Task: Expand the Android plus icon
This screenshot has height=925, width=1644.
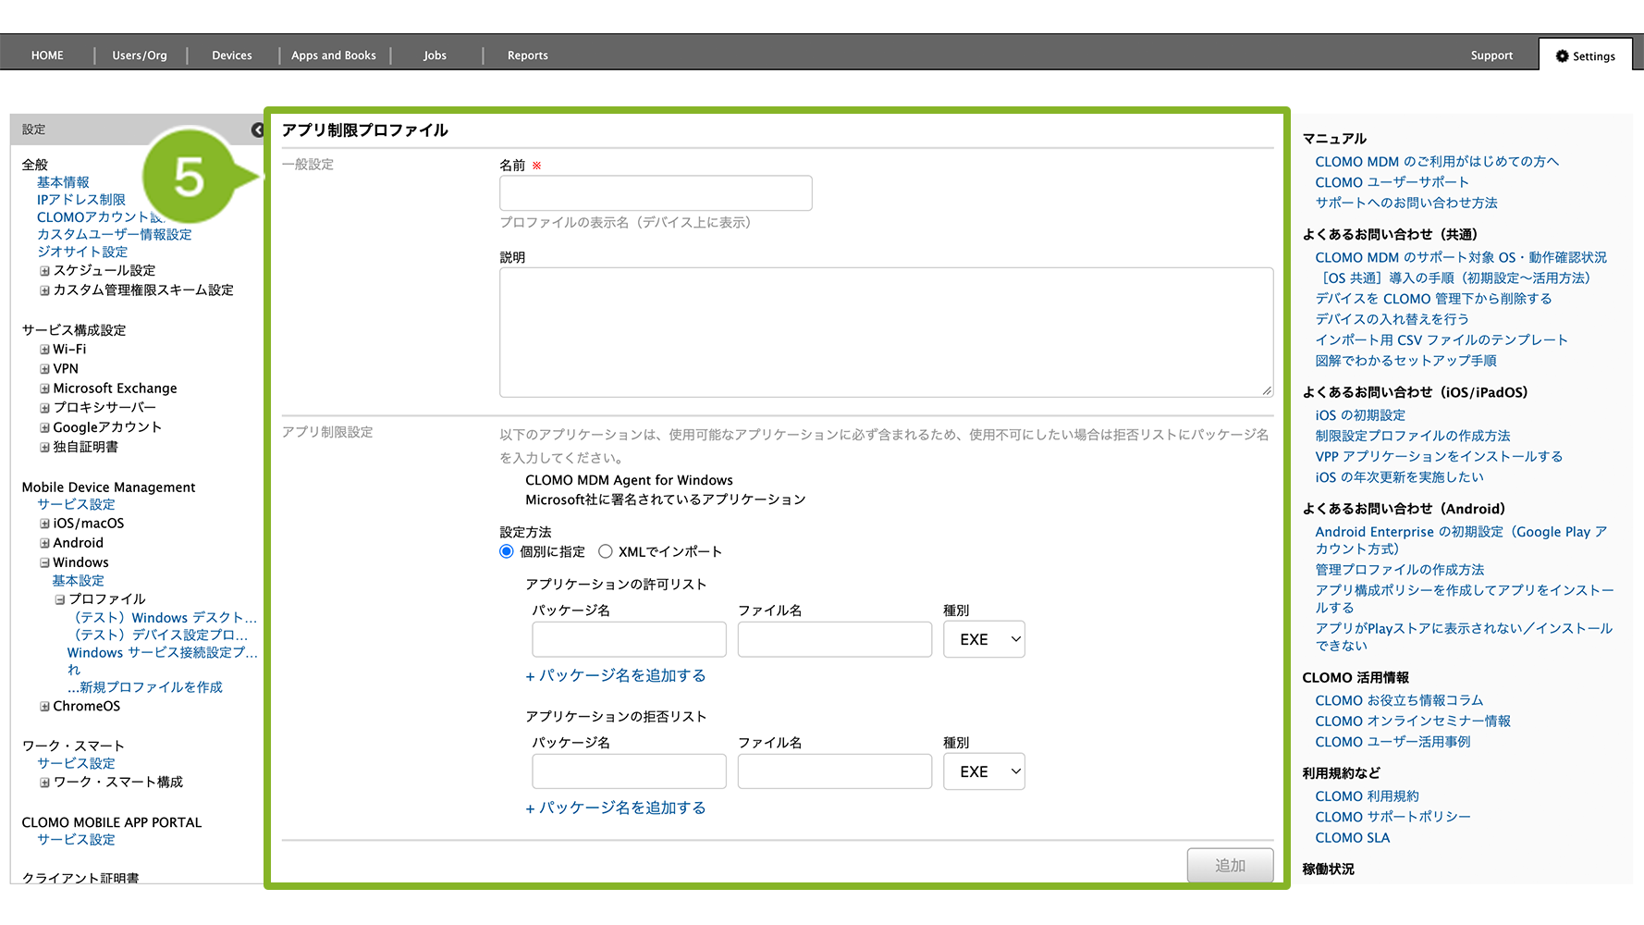Action: [44, 543]
